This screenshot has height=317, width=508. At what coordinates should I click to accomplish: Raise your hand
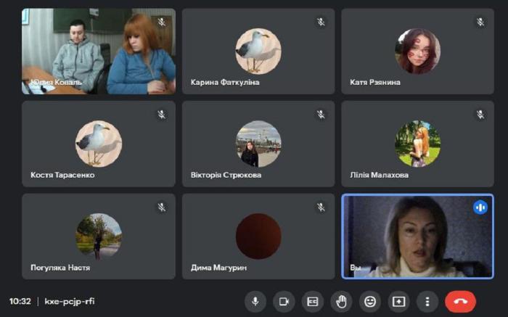pyautogui.click(x=341, y=301)
